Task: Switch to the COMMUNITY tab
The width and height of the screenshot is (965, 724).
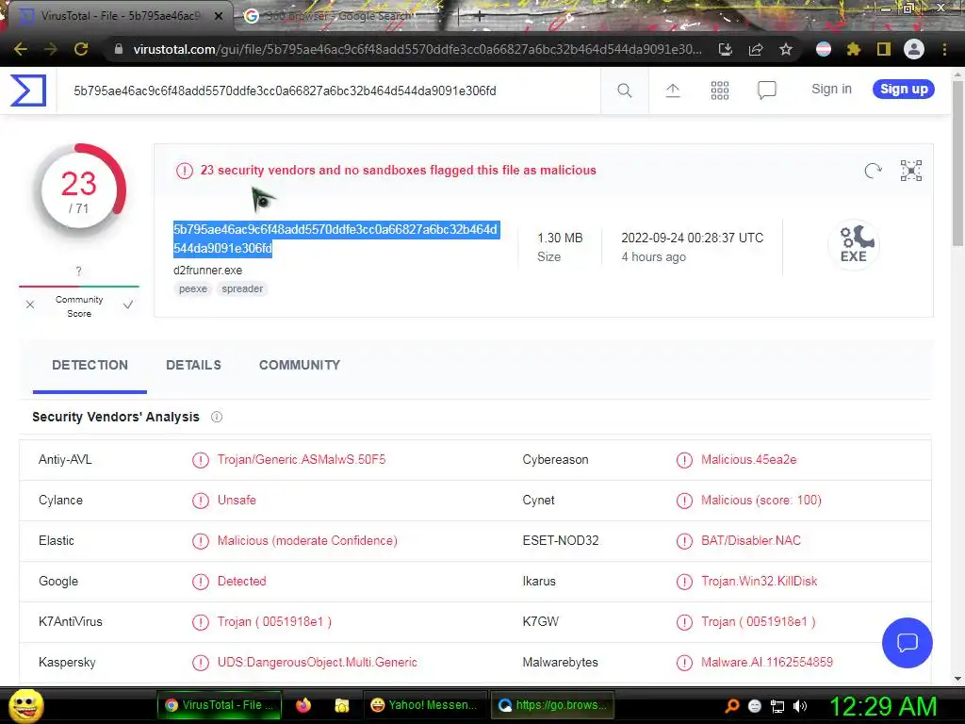Action: 300,365
